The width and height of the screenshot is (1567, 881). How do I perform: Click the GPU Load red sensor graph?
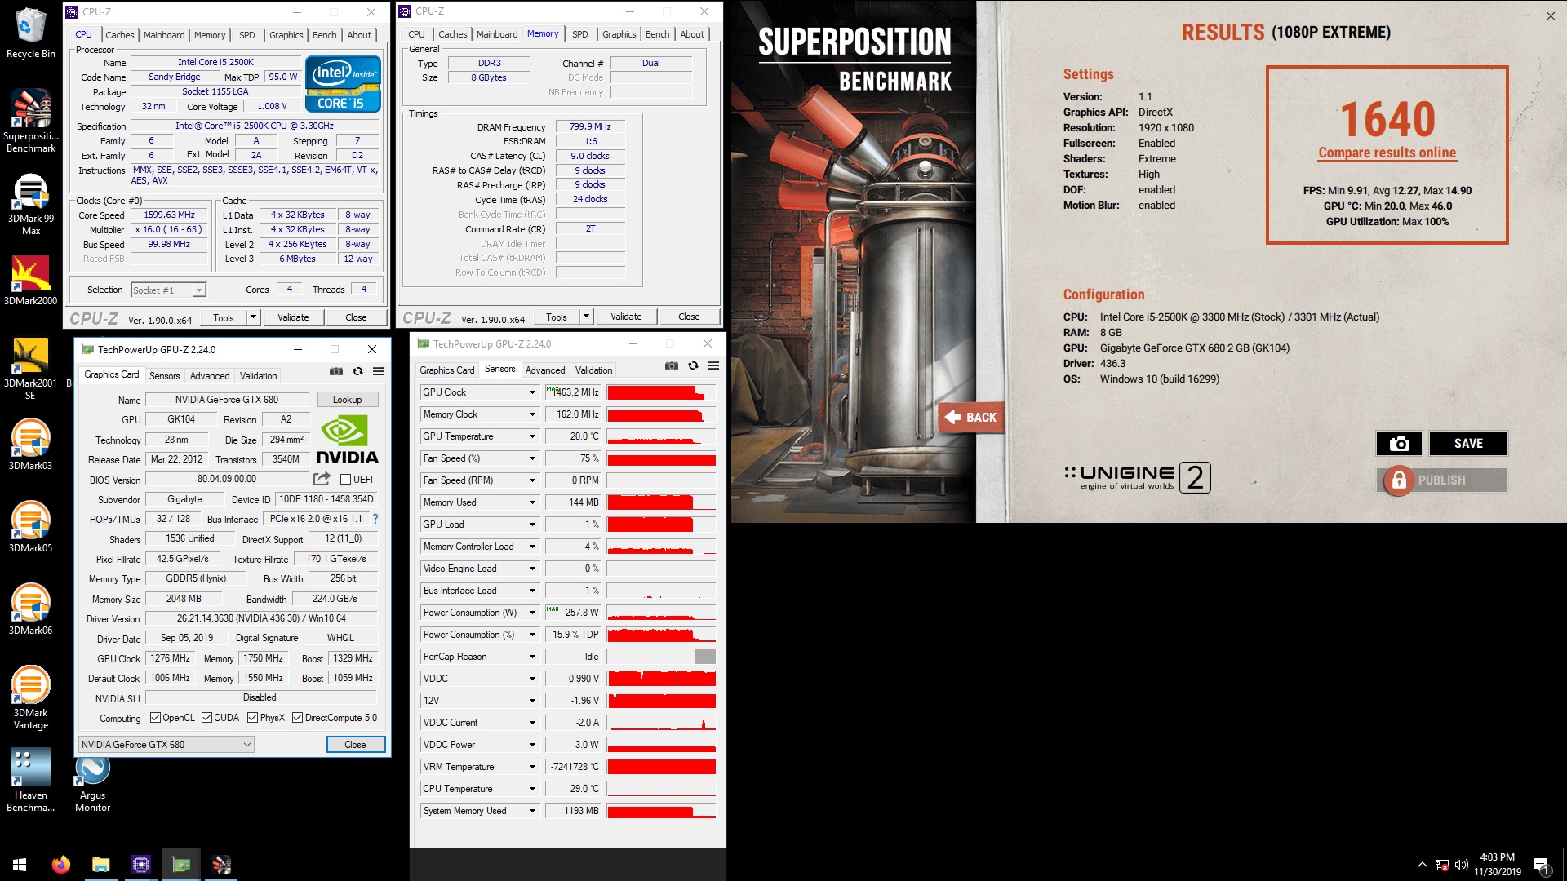[661, 525]
